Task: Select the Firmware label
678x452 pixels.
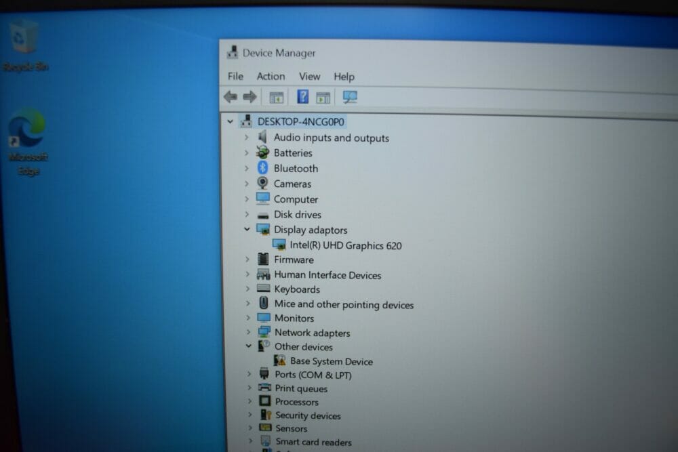Action: click(294, 260)
